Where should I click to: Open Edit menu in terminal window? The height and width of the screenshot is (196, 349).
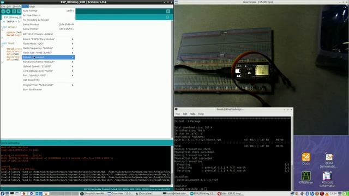pyautogui.click(x=185, y=114)
